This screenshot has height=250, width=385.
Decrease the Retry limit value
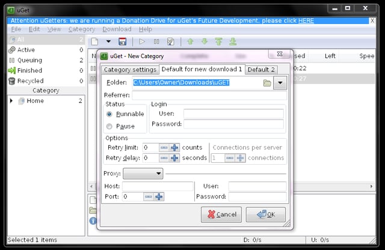click(164, 147)
